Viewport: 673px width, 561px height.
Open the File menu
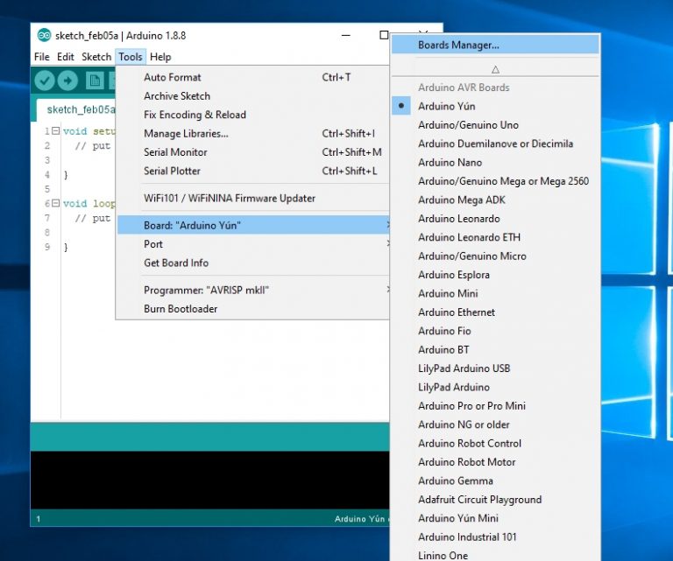pos(41,57)
